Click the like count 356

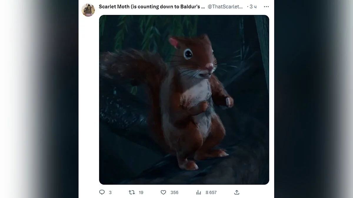pos(174,192)
